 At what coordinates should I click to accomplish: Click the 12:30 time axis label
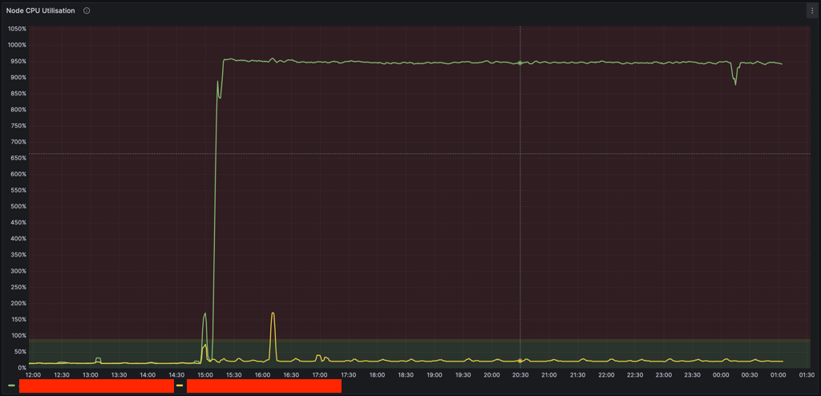click(62, 375)
